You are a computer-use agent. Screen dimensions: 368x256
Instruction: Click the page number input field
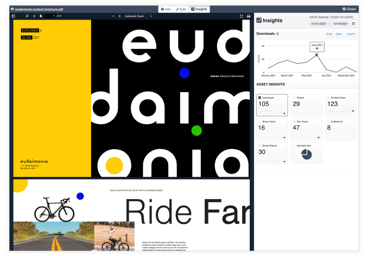50,16
